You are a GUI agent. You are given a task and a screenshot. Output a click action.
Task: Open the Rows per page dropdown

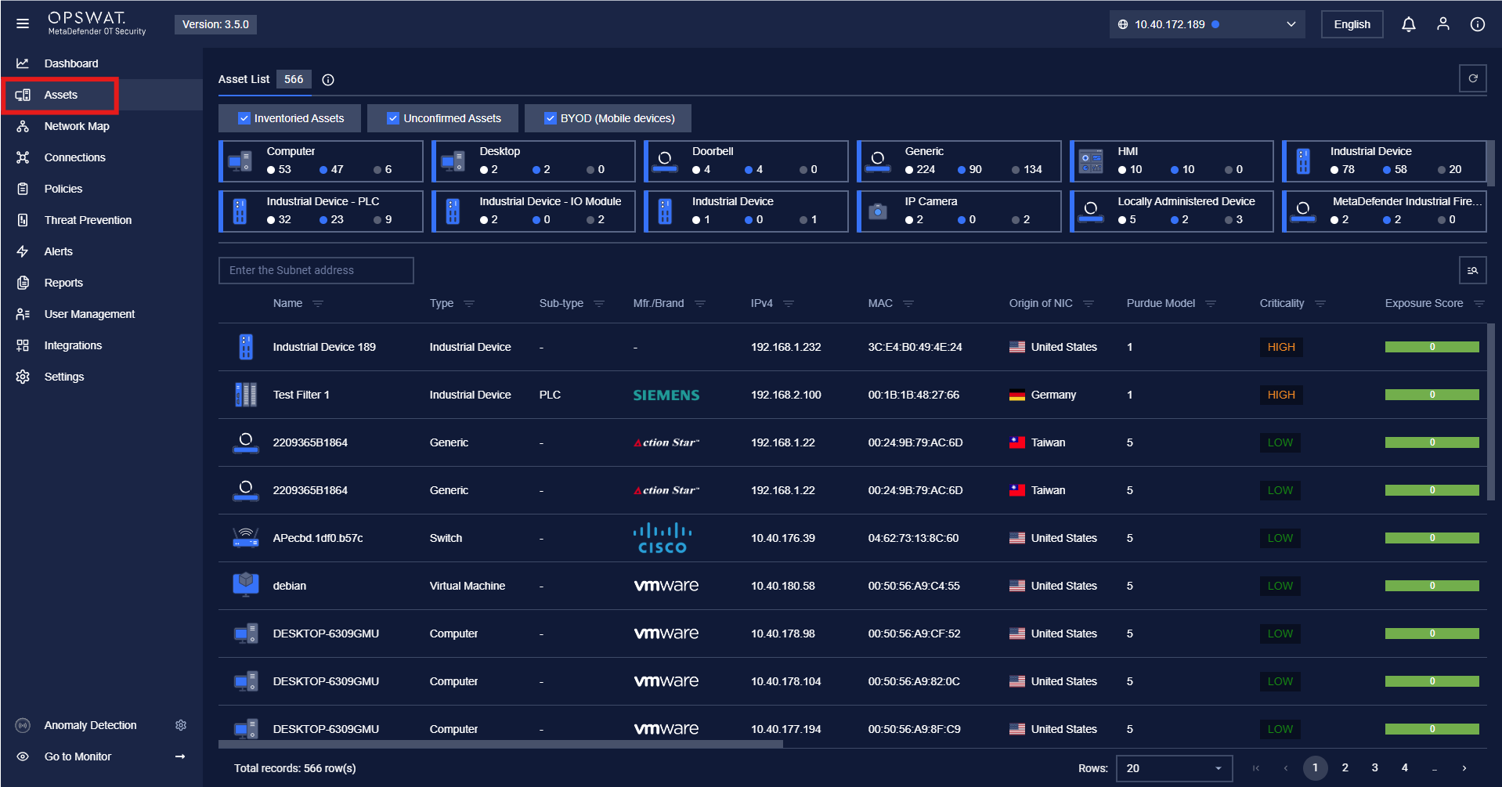click(1173, 768)
